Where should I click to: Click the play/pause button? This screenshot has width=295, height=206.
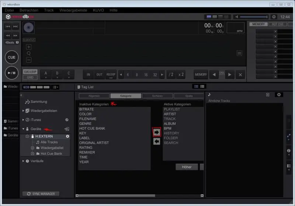[x=11, y=73]
